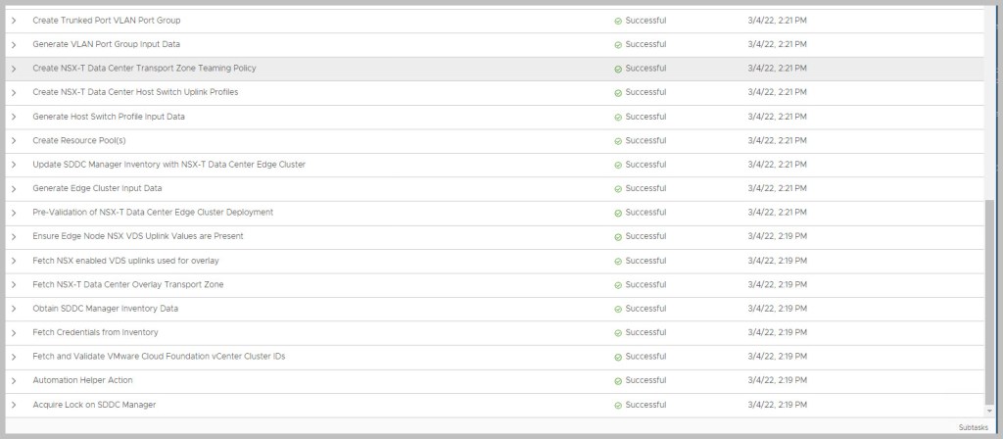Click the Subtasks label at bottom right
This screenshot has width=1003, height=439.
(973, 428)
